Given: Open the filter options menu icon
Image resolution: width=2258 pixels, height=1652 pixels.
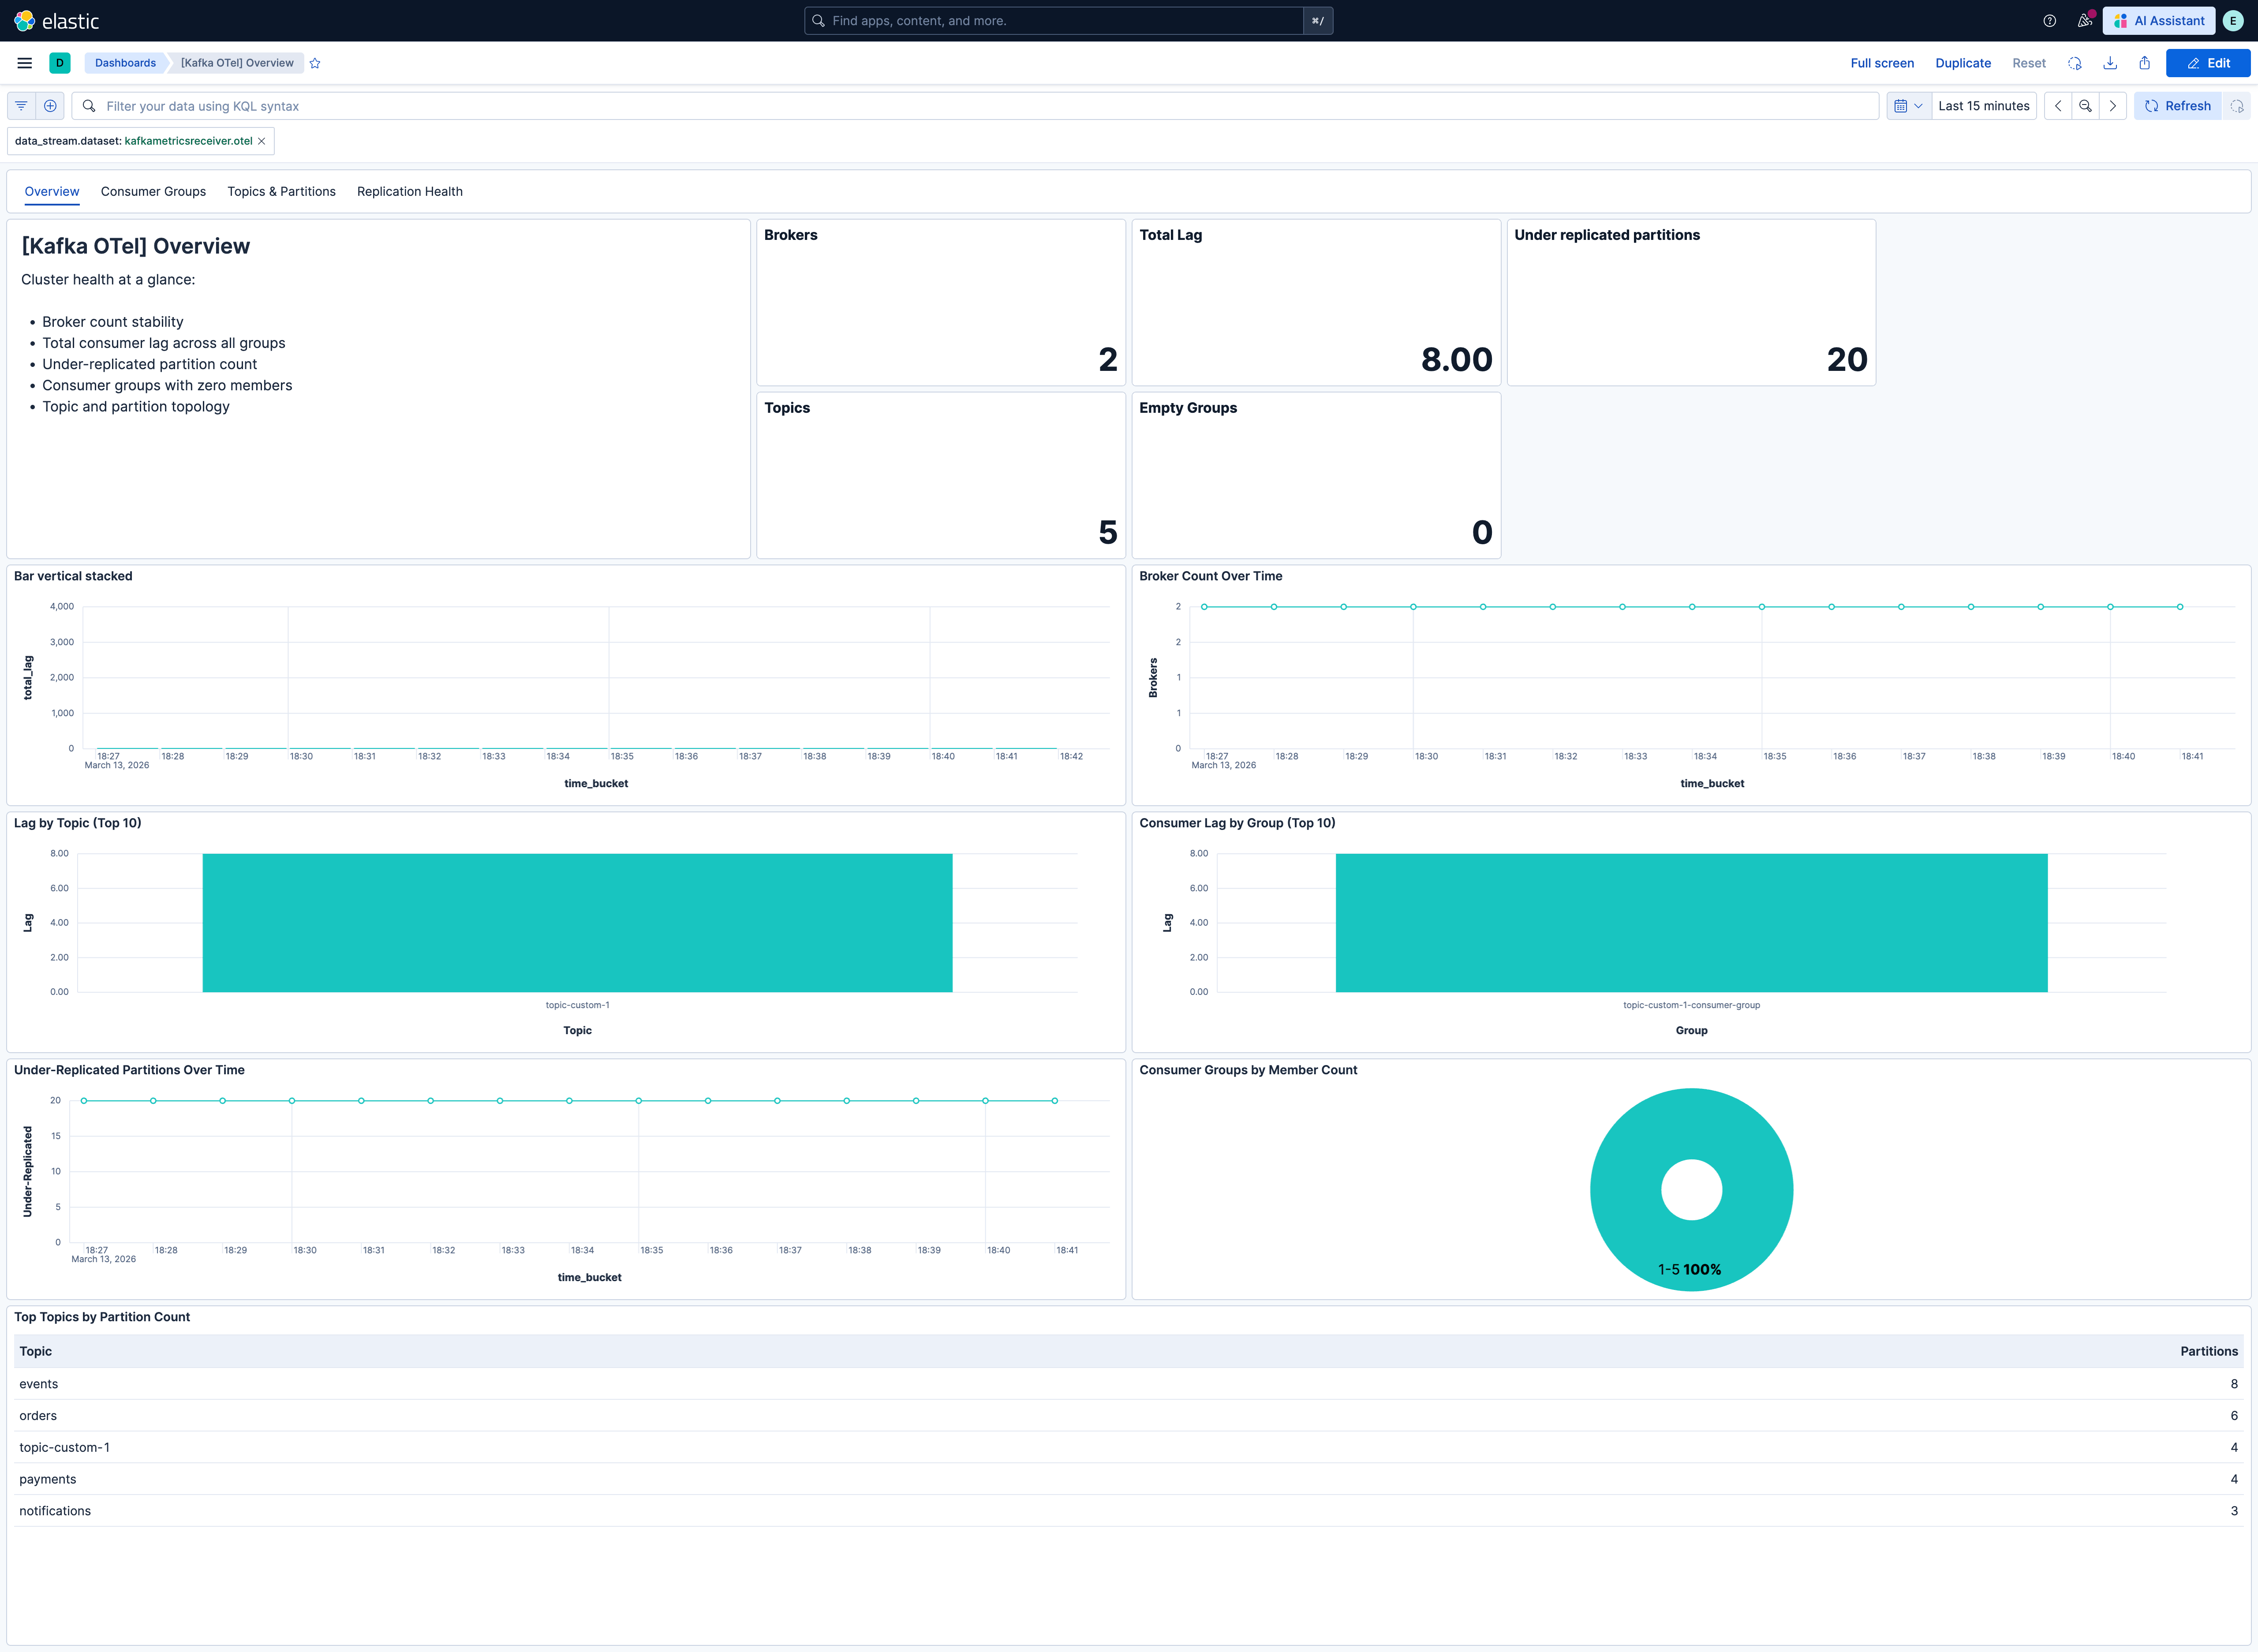Looking at the screenshot, I should pyautogui.click(x=21, y=106).
